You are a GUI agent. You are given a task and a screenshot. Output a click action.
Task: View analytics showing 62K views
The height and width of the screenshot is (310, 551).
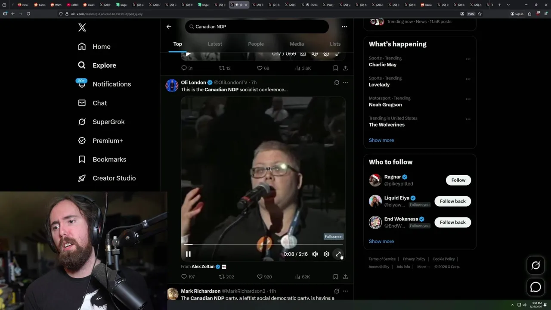[302, 277]
